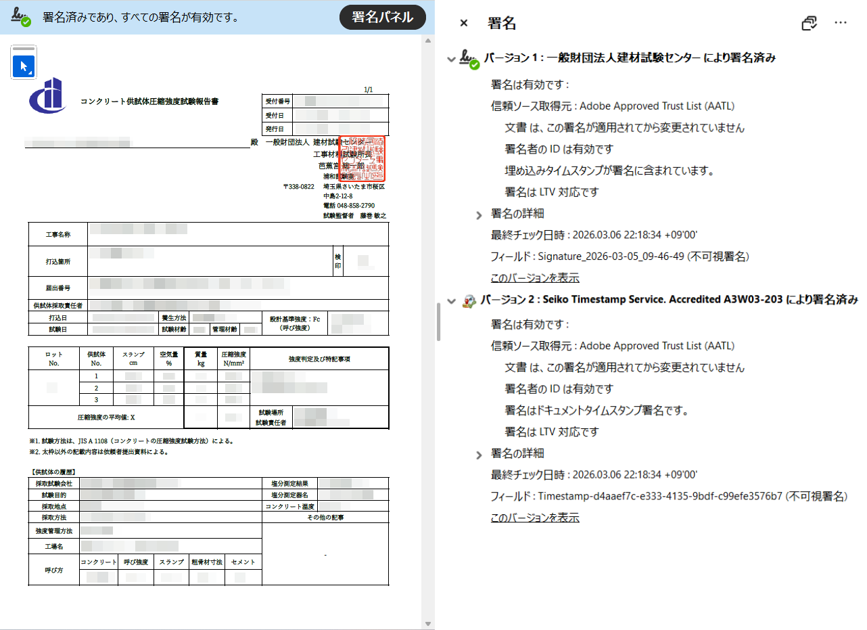
Task: Click the 試験監督者 藤巻 敏之 line
Action: click(x=355, y=216)
